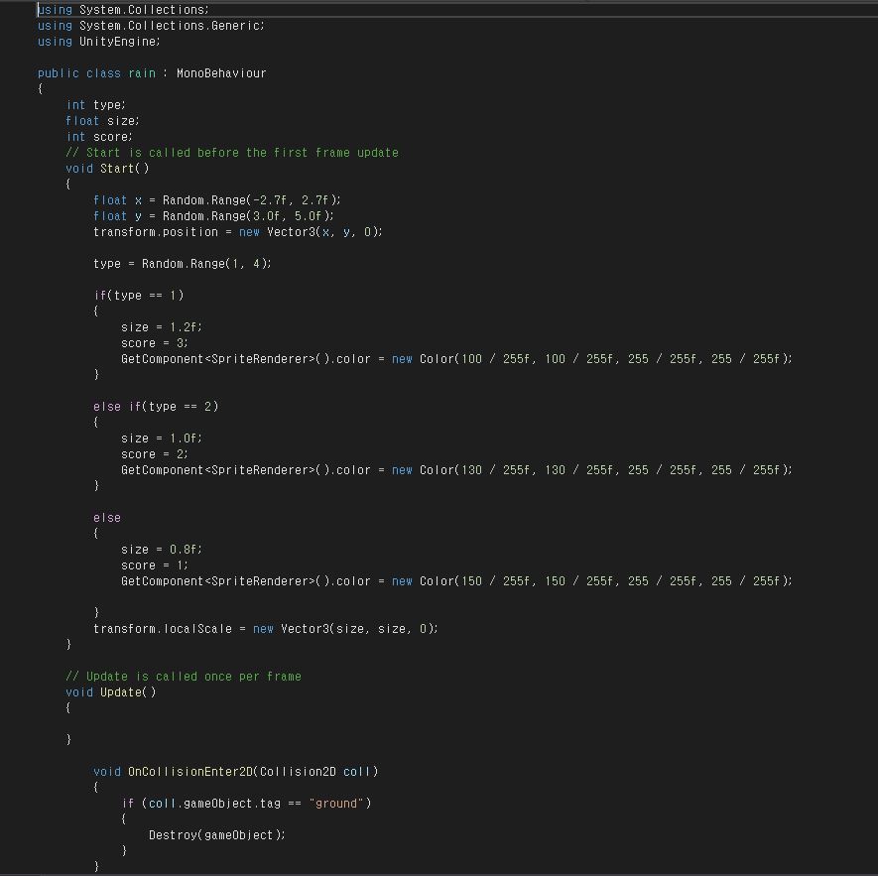This screenshot has height=876, width=878.
Task: Click the 'Destroy(gameObject);' statement
Action: click(x=217, y=835)
